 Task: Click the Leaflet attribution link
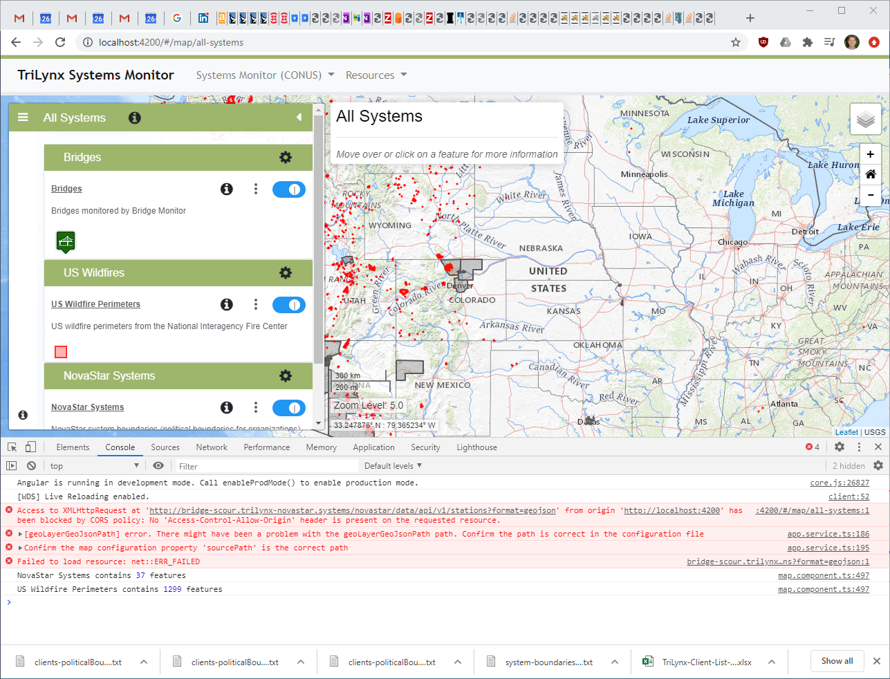tap(846, 432)
